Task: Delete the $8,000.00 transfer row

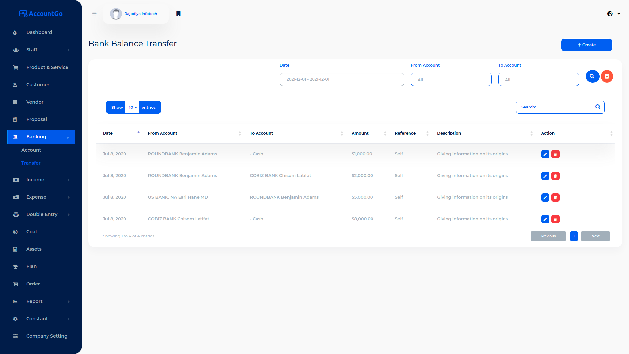Action: click(x=555, y=219)
